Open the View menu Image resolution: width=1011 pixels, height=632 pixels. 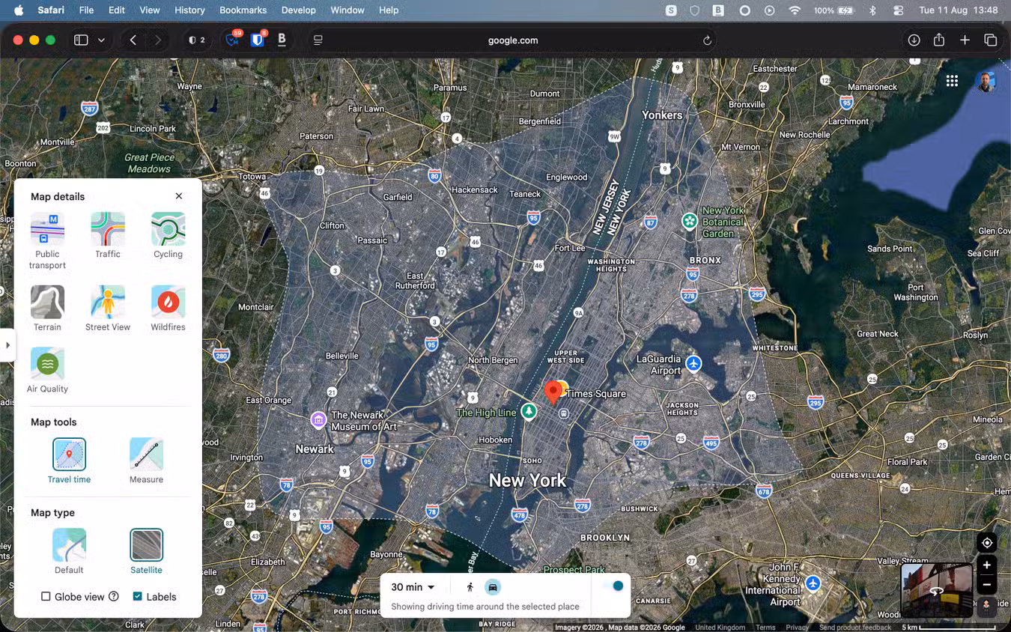click(150, 10)
